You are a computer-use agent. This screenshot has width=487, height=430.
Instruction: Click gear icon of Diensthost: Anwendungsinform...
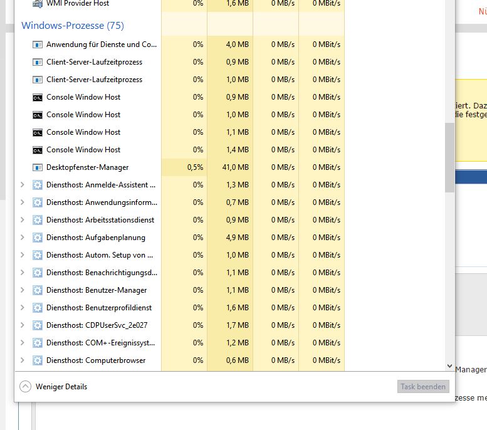tap(38, 202)
